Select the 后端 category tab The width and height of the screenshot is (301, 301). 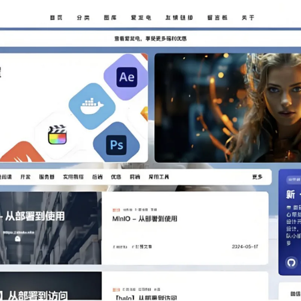coord(97,177)
